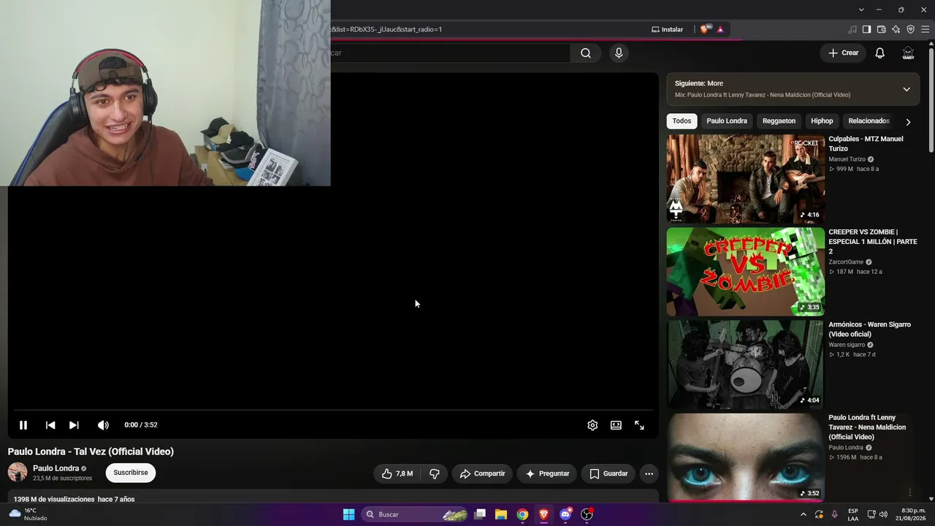Go to the previous video
This screenshot has width=935, height=526.
click(50, 425)
